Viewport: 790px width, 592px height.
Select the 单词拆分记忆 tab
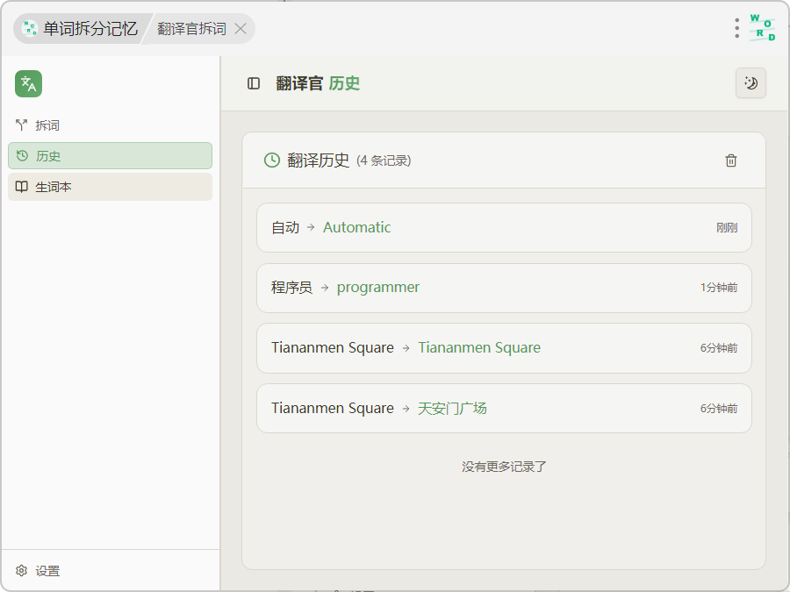(81, 29)
